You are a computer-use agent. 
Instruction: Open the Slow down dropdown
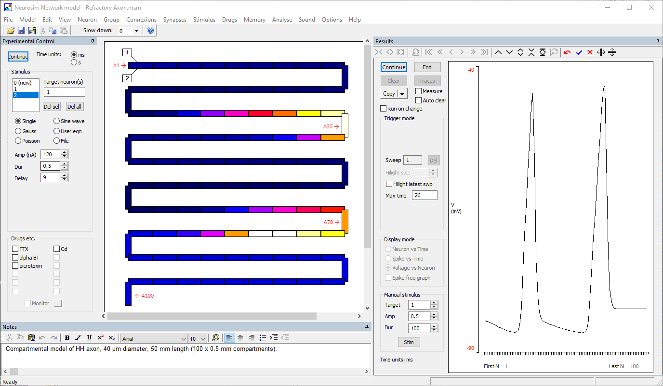click(x=136, y=31)
